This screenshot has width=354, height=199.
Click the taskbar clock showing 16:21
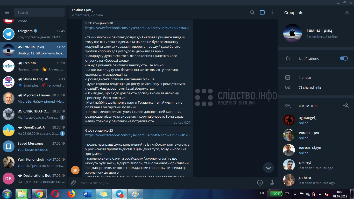pos(340,194)
